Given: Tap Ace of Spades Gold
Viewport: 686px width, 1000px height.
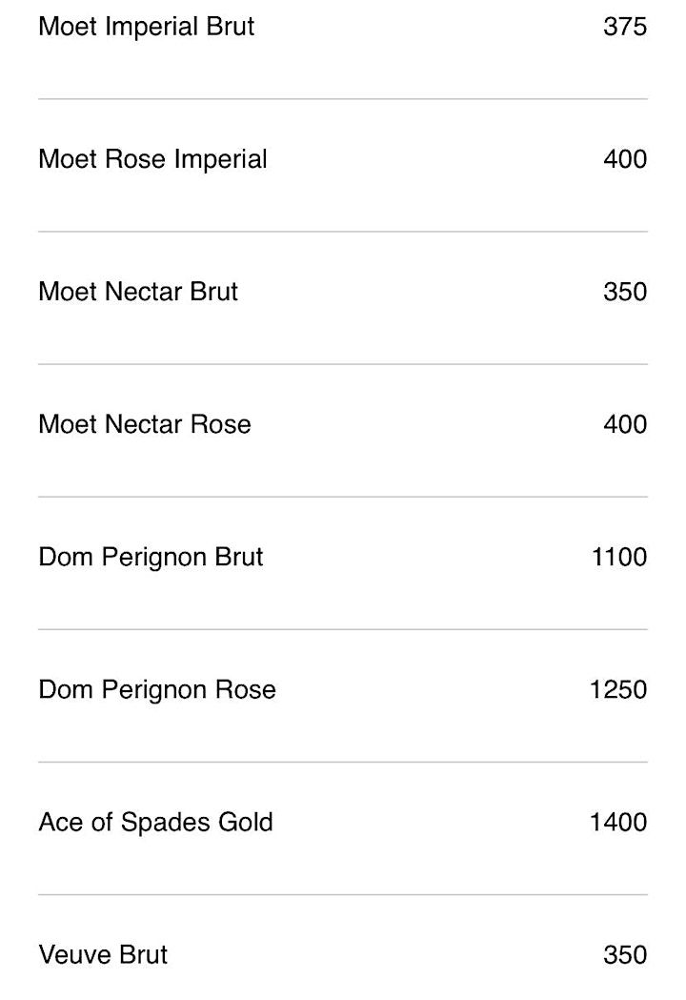Looking at the screenshot, I should pyautogui.click(x=155, y=822).
